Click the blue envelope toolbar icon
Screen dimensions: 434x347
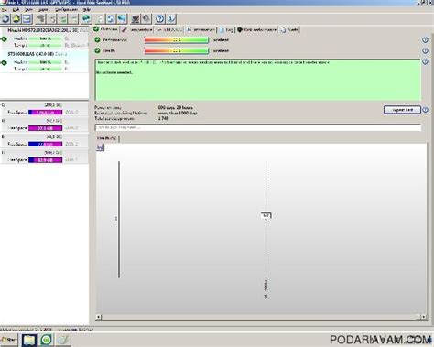27,19
